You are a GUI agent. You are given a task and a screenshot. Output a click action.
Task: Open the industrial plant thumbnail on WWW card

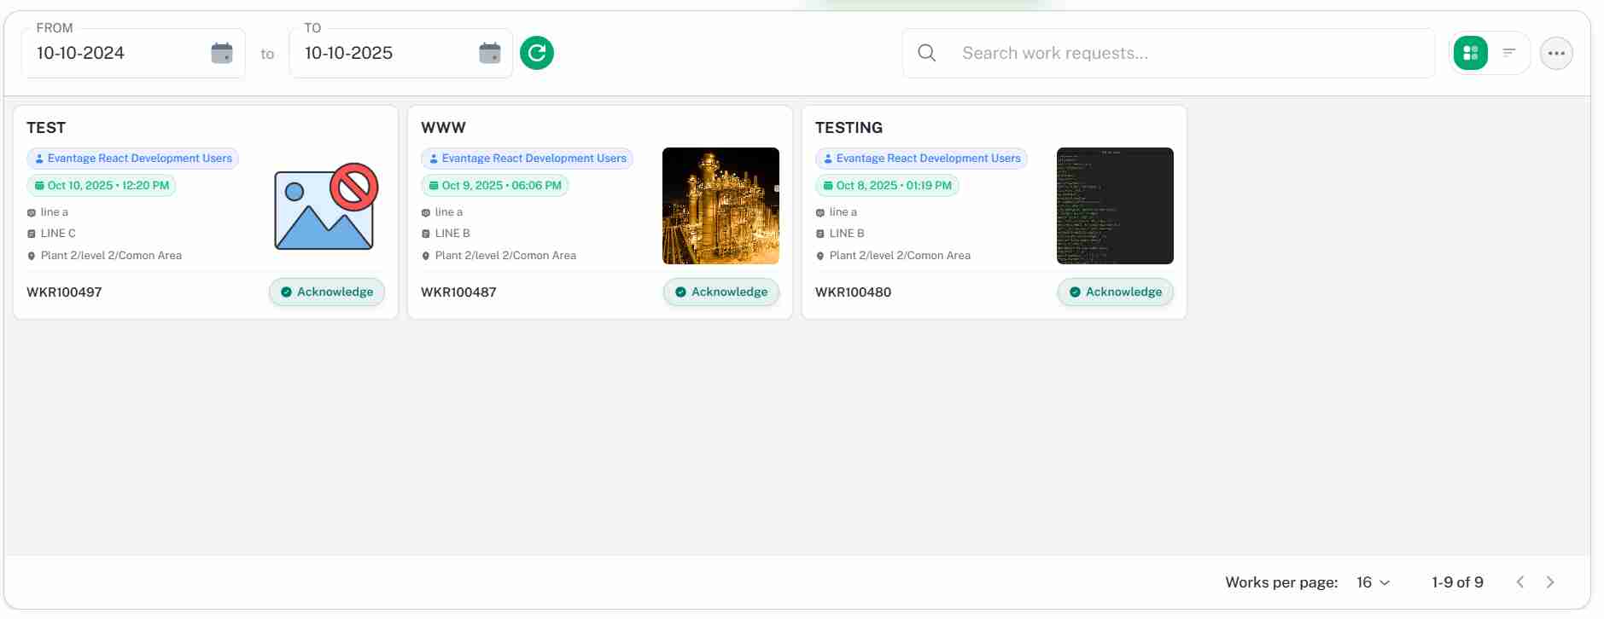[x=720, y=205]
